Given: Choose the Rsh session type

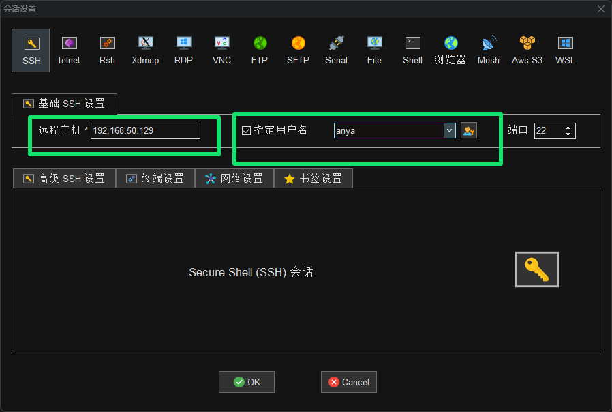Looking at the screenshot, I should (x=107, y=50).
